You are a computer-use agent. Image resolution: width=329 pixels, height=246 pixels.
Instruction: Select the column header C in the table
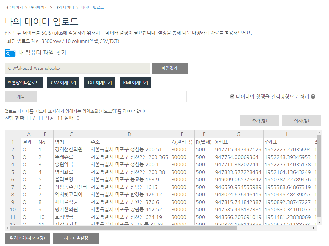coord(71,134)
